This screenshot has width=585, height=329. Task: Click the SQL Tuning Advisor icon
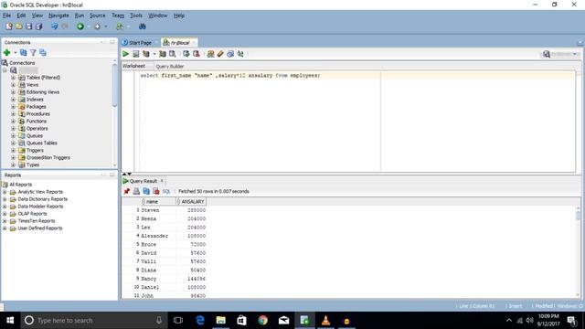click(173, 54)
